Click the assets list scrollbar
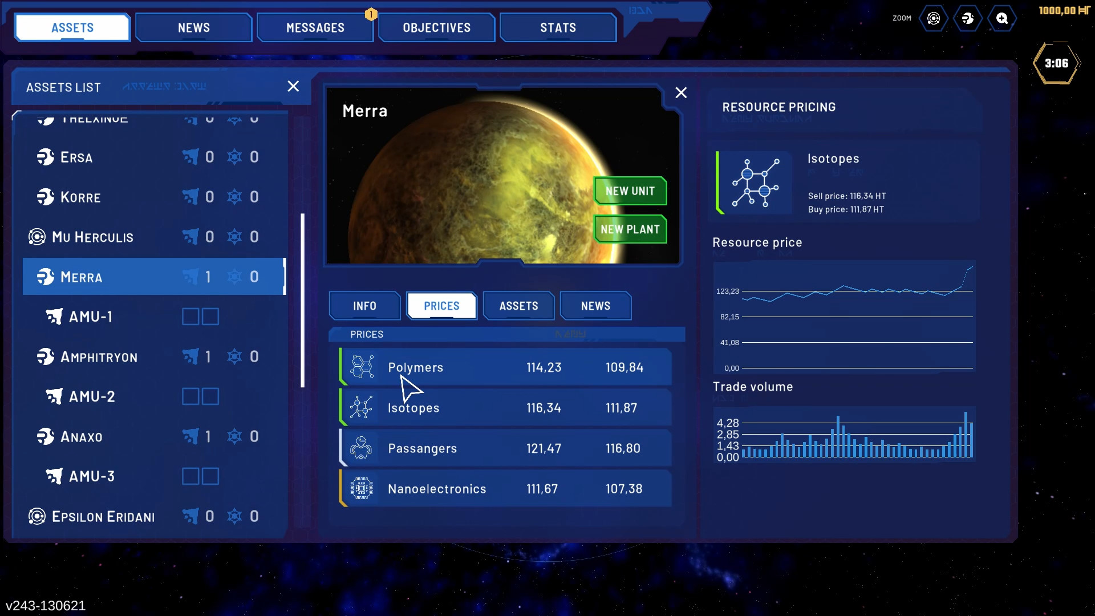This screenshot has height=616, width=1095. pyautogui.click(x=303, y=301)
